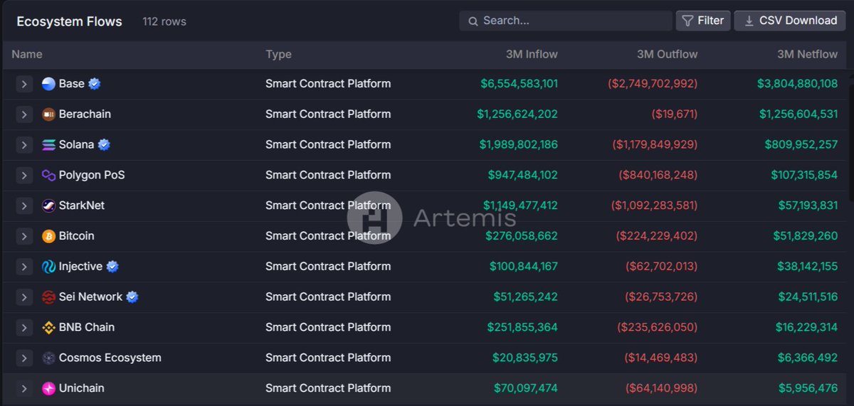Viewport: 854px width, 406px height.
Task: Sort by the 3M Inflow column header
Action: [x=532, y=54]
